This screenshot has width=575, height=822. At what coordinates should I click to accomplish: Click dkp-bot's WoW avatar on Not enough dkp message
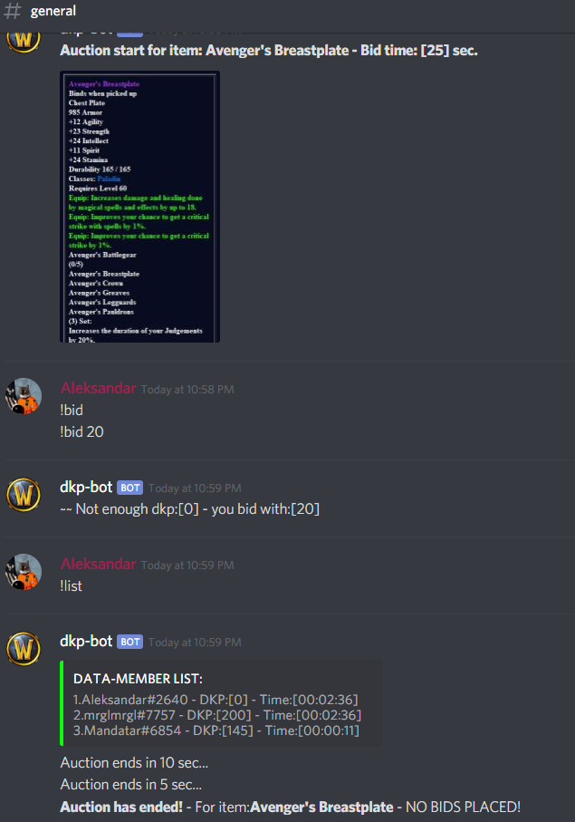(24, 494)
